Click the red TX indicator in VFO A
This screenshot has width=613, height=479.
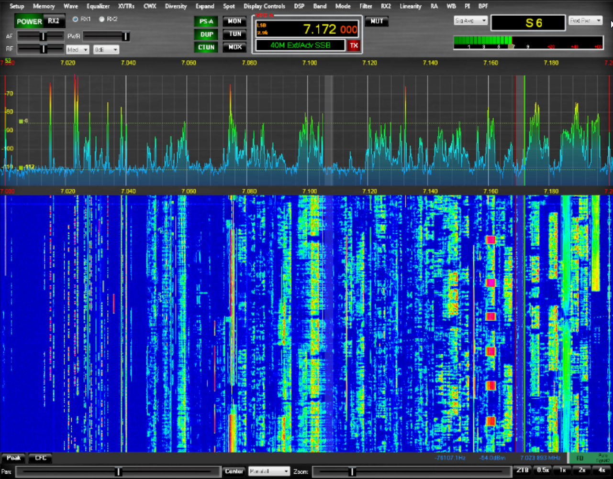pos(354,45)
